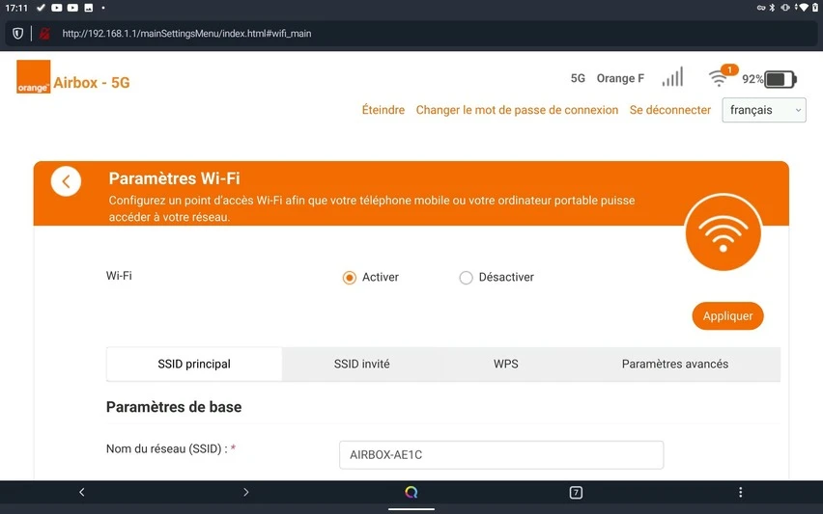Switch to the SSID principal tab
This screenshot has height=514, width=823.
point(194,365)
